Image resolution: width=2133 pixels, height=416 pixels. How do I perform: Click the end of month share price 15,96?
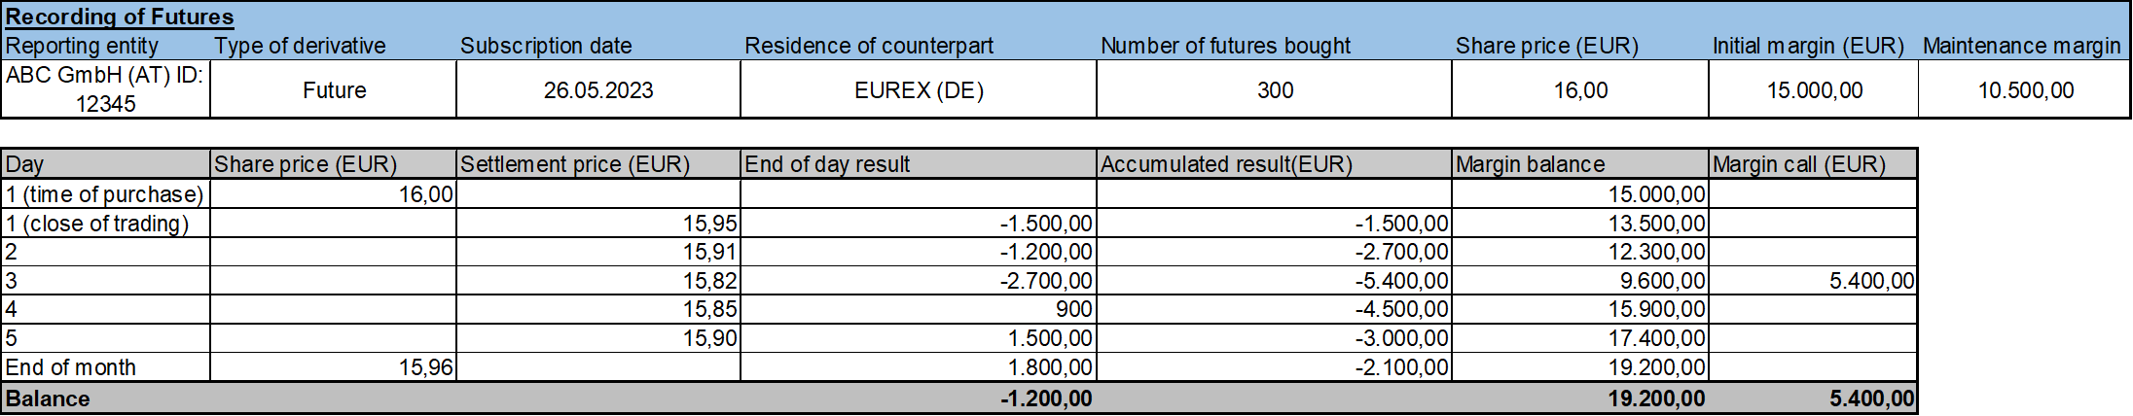pos(425,367)
